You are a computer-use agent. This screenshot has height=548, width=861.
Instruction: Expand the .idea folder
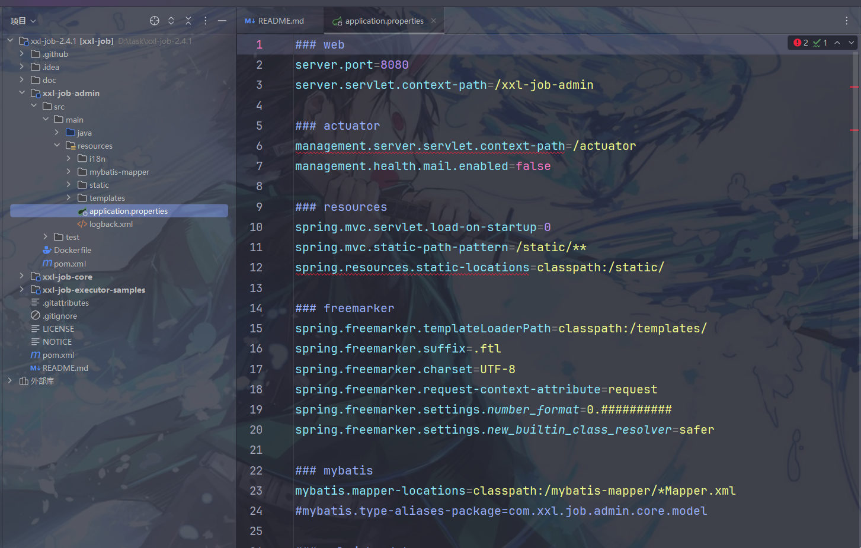coord(22,67)
